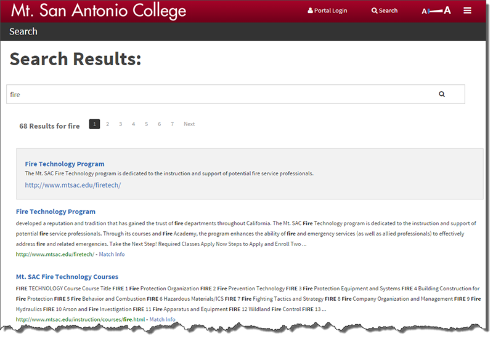493x342 pixels.
Task: Open Portal Login
Action: pos(327,10)
